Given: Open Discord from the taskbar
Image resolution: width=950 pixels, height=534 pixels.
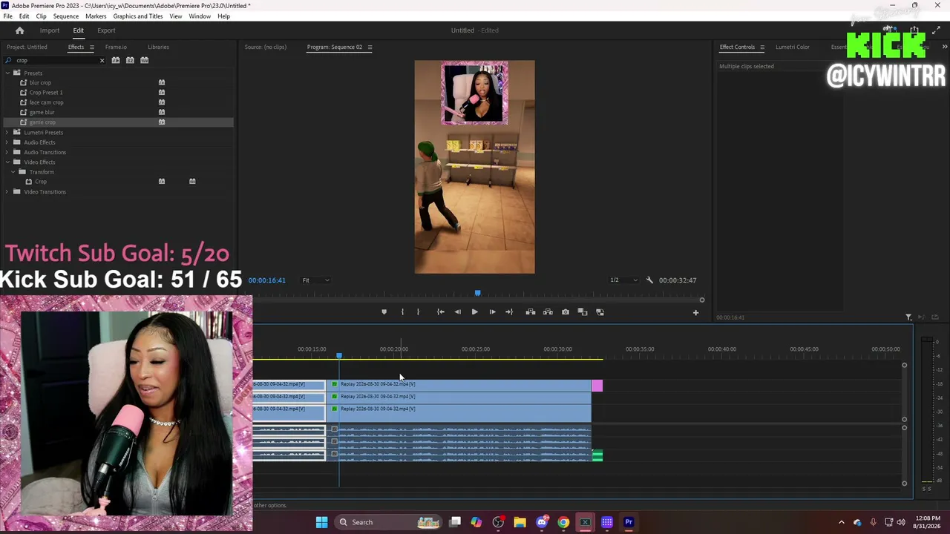Looking at the screenshot, I should click(x=542, y=522).
